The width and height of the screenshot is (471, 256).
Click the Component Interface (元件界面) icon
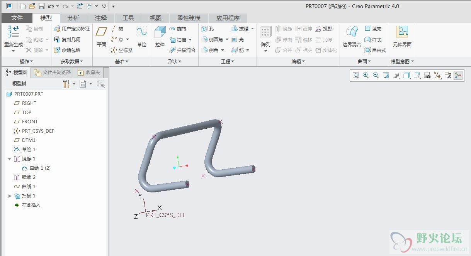[x=402, y=32]
